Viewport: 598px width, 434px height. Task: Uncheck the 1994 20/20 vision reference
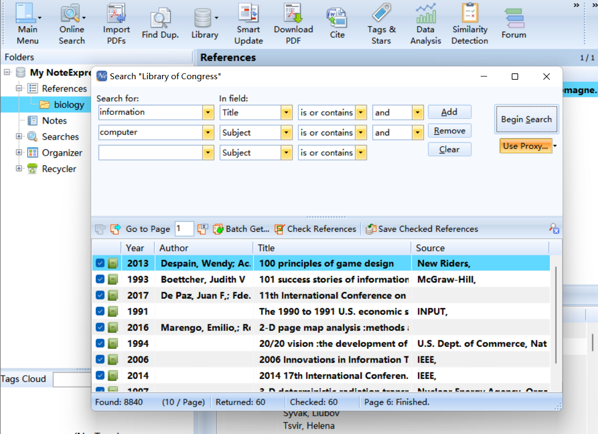tap(100, 344)
